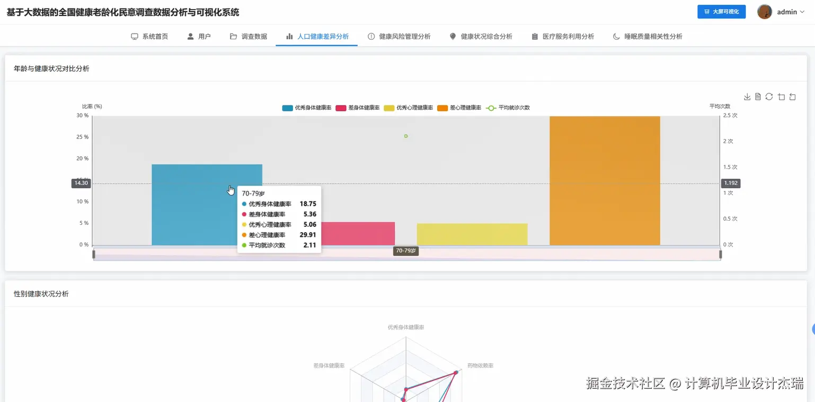
Task: Toggle 差心理健康率 legend series
Action: pyautogui.click(x=459, y=108)
